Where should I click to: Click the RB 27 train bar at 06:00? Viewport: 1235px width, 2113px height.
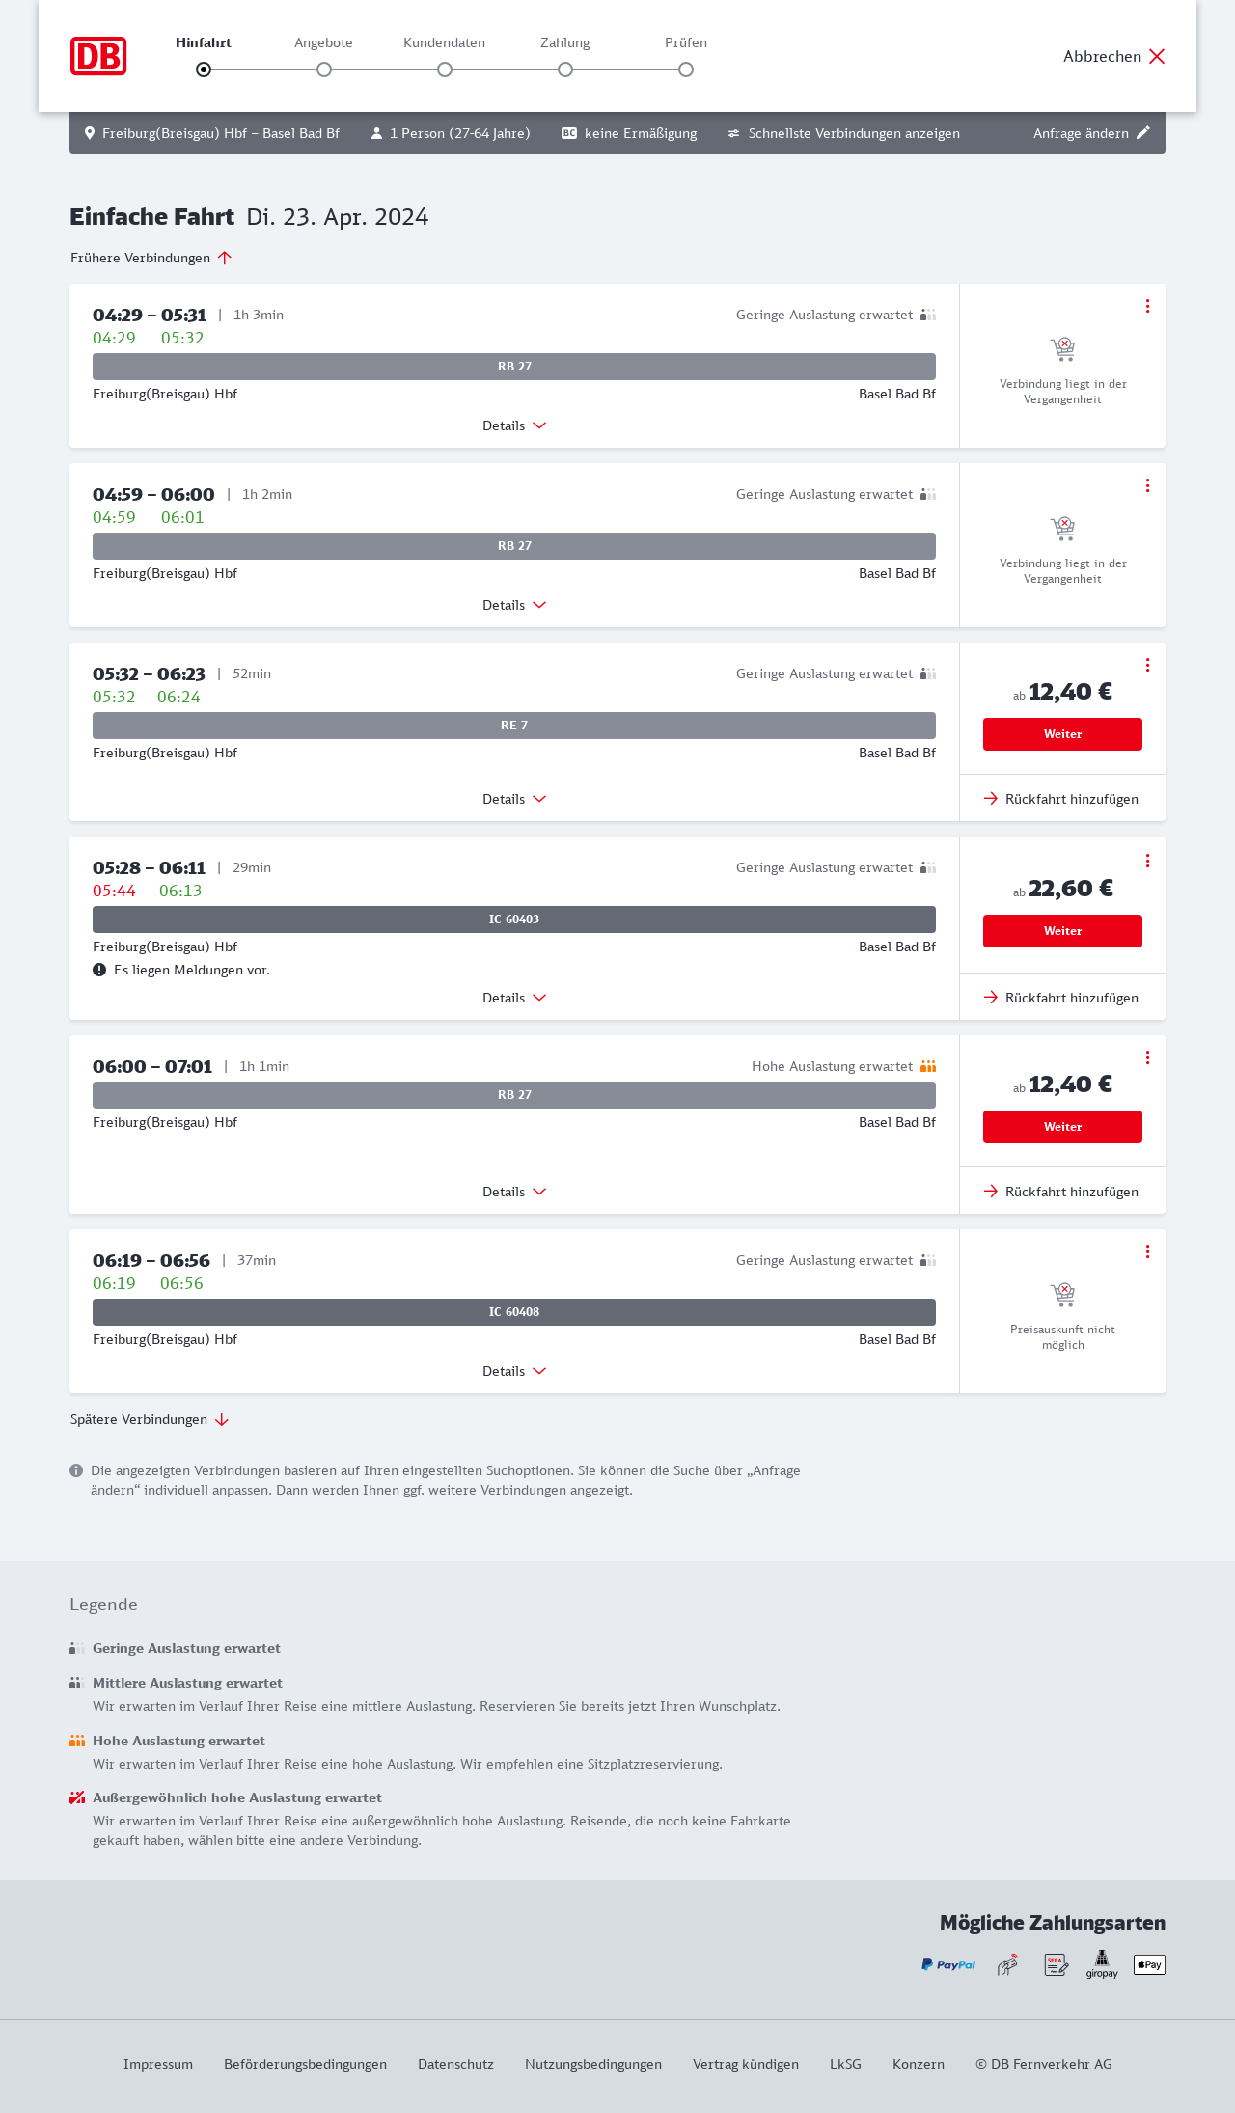514,1095
